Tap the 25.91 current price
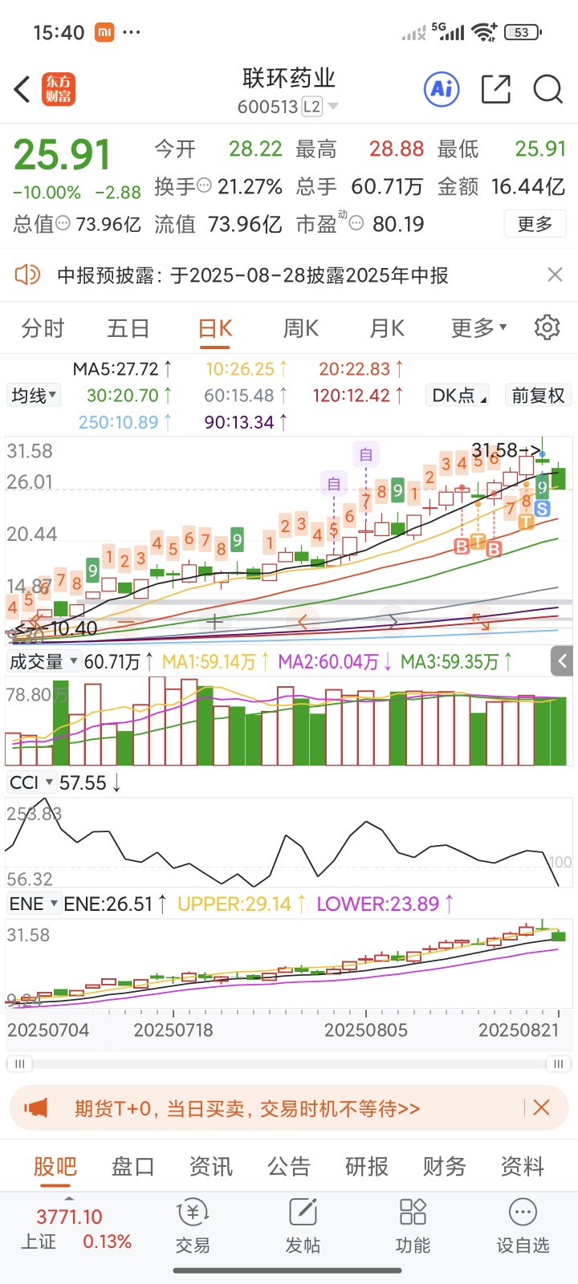Screen dimensions: 578x1284 click(x=62, y=154)
